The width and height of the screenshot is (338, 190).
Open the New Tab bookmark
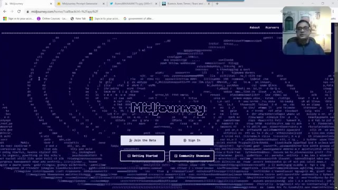(x=78, y=19)
